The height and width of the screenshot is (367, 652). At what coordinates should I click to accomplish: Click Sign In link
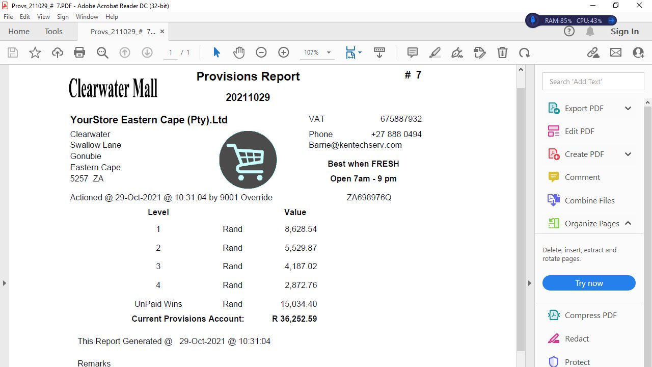(624, 32)
